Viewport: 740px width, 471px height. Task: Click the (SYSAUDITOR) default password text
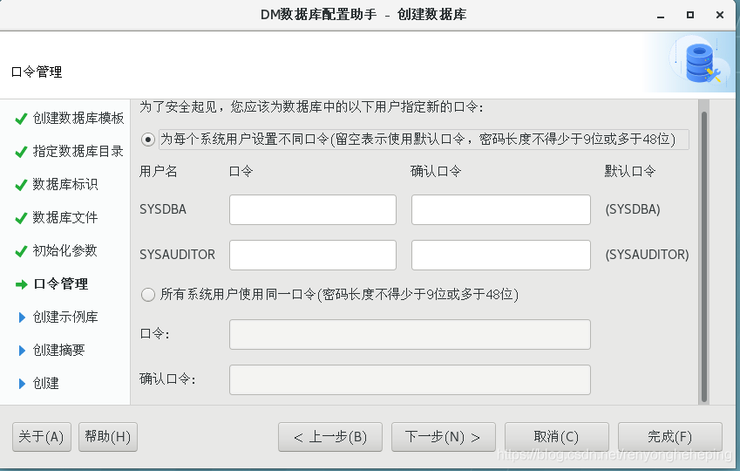click(647, 255)
